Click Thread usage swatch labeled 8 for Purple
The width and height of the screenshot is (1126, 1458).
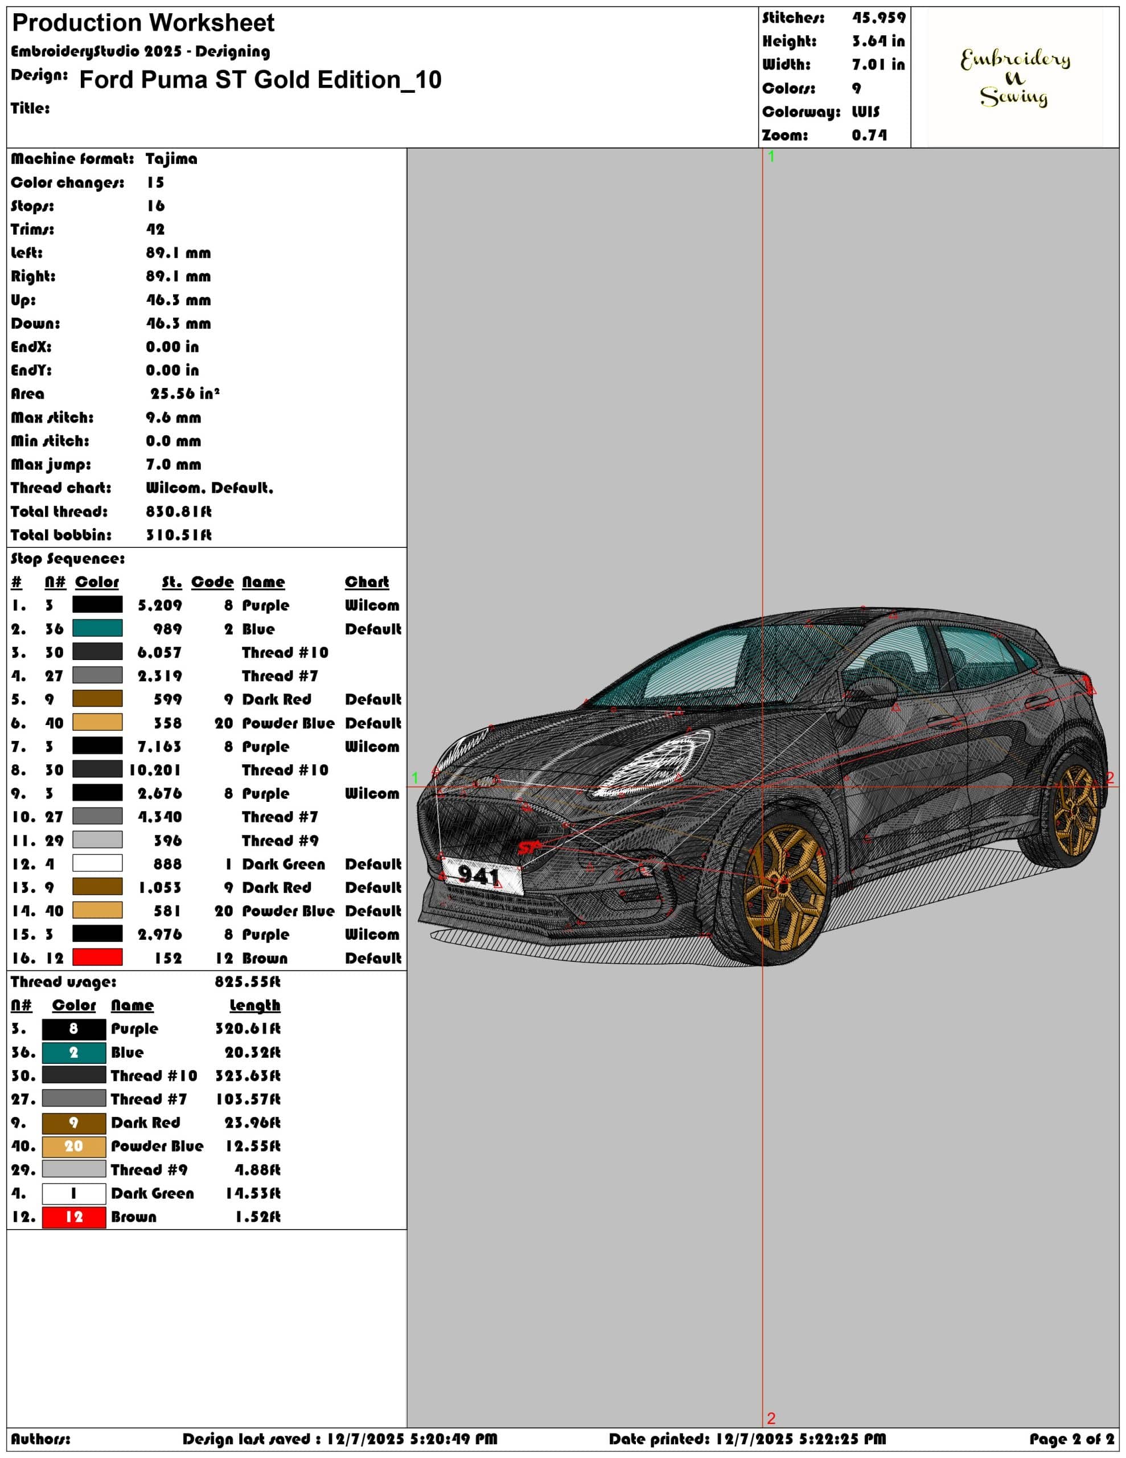pyautogui.click(x=74, y=1029)
